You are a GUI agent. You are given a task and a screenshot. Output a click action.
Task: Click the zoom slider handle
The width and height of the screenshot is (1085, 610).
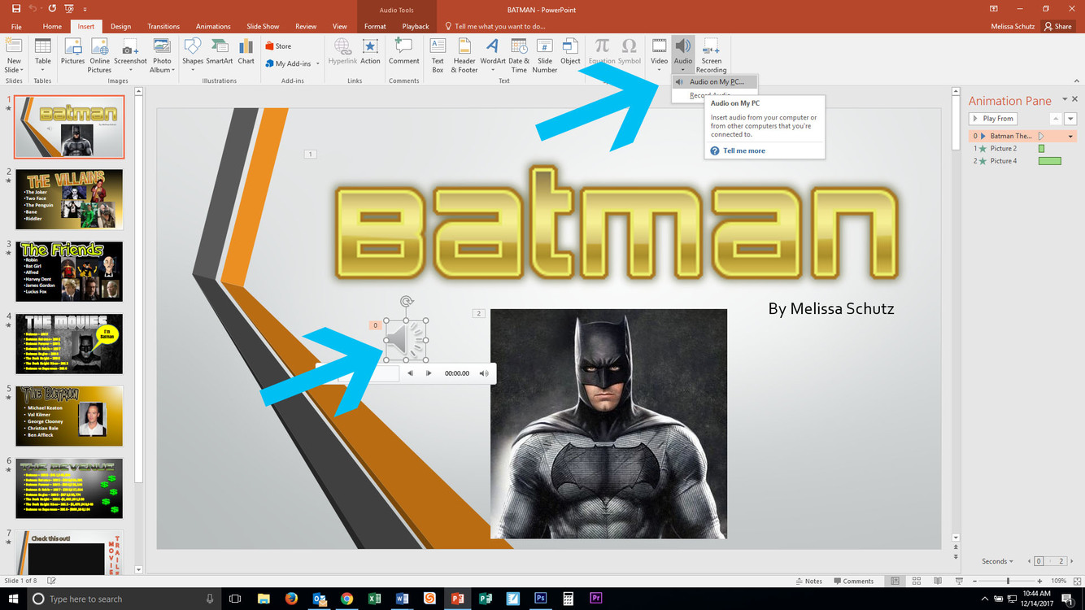1008,581
